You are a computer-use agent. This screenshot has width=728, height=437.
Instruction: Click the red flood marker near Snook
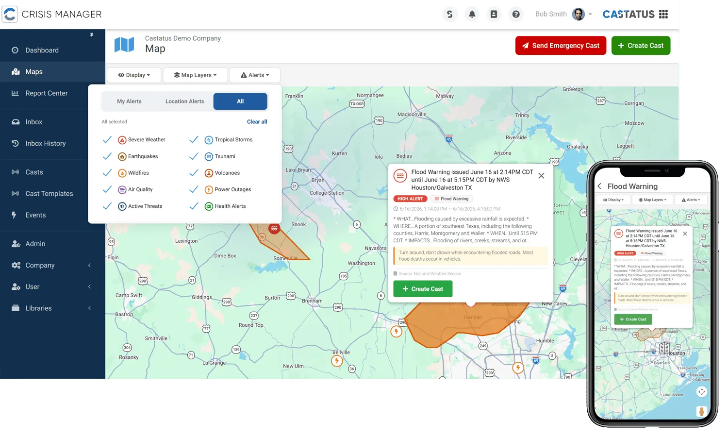274,228
